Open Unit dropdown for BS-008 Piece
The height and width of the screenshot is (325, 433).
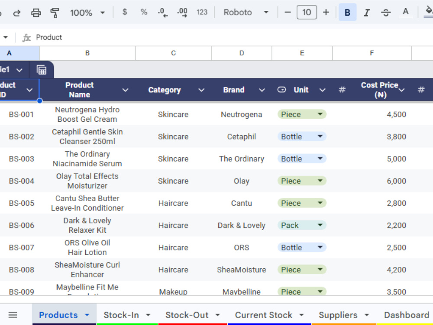(320, 269)
